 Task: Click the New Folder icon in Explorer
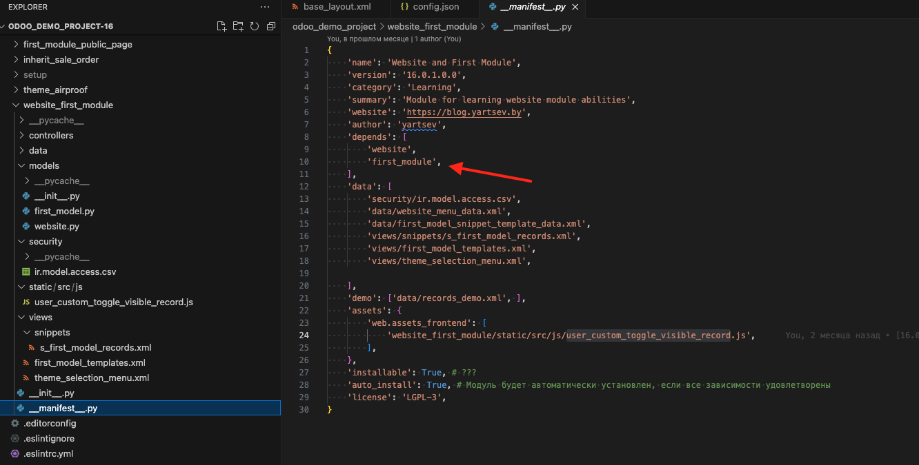(x=238, y=26)
